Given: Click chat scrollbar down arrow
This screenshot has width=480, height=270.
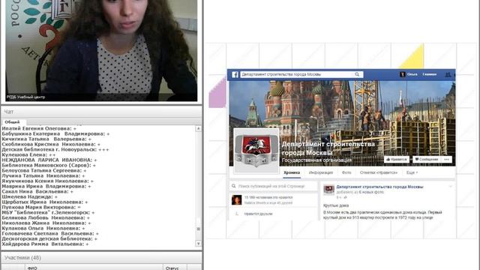Looking at the screenshot, I should click(x=198, y=244).
